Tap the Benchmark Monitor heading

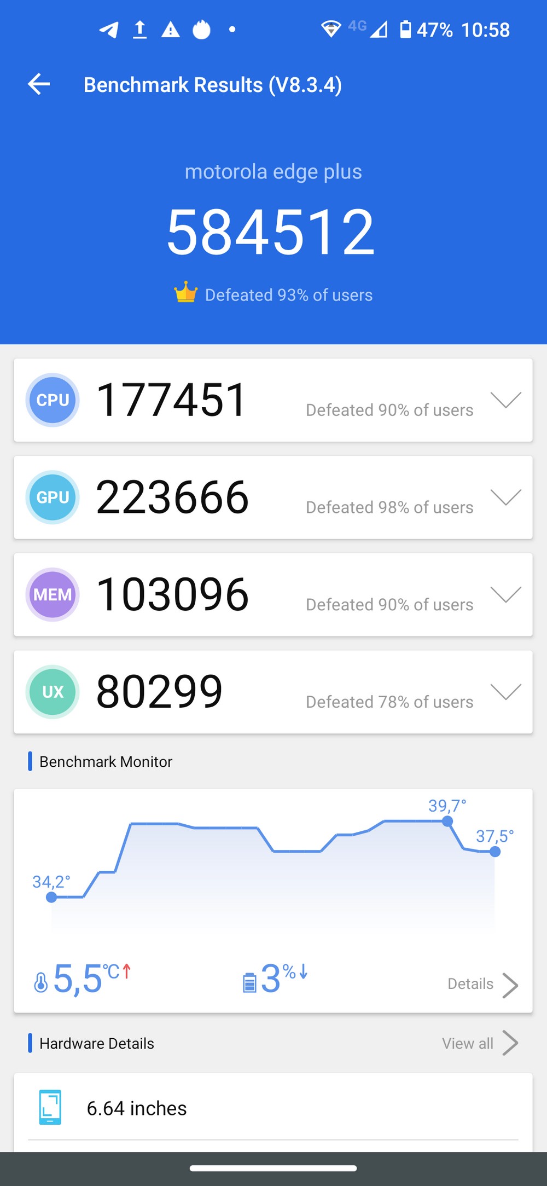click(106, 762)
